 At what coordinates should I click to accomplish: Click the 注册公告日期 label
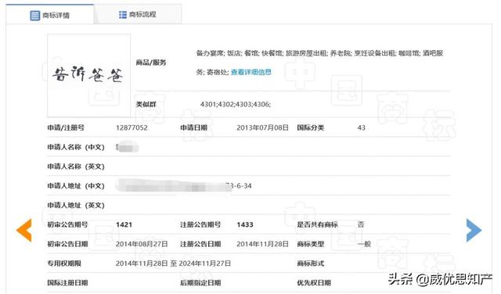[x=200, y=244]
